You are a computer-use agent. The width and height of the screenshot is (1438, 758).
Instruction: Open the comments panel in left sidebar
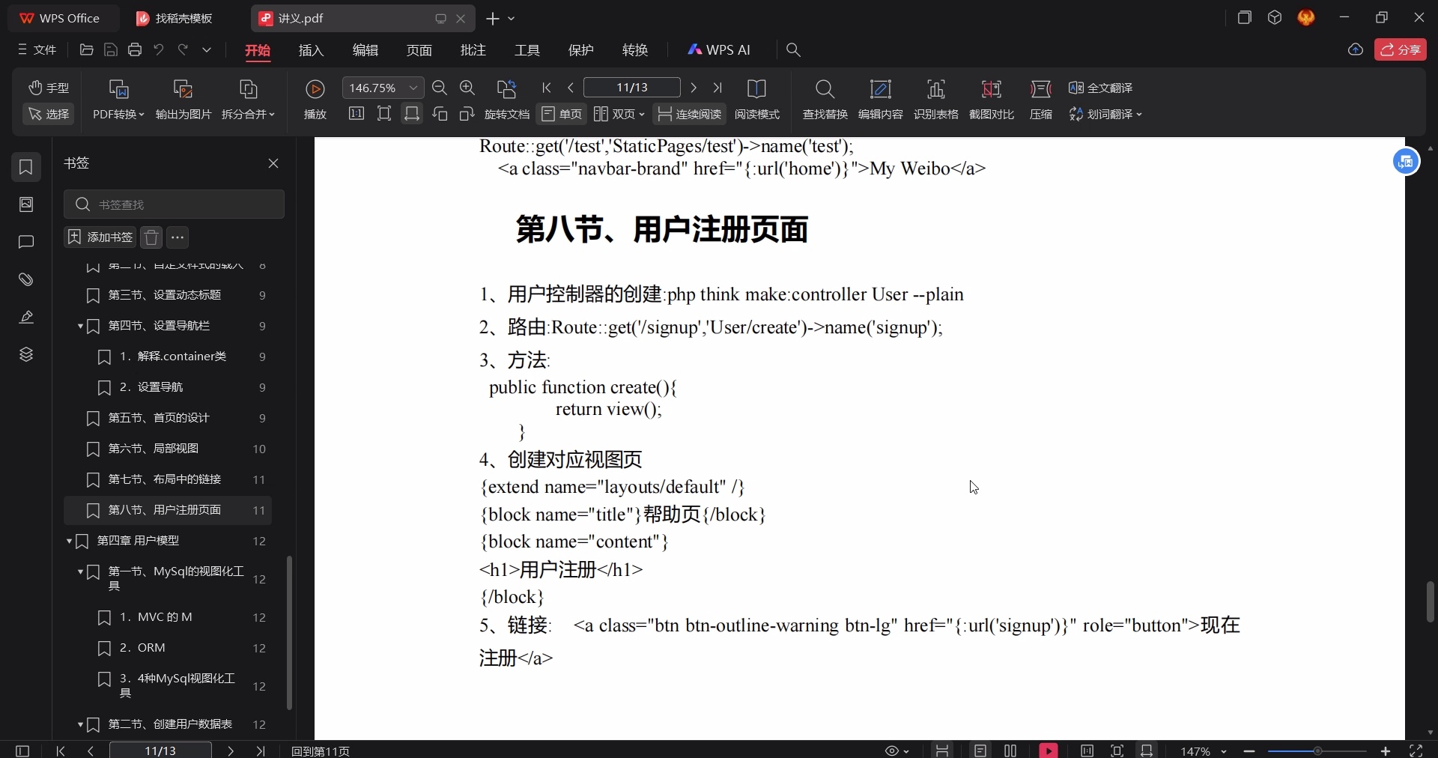[26, 243]
